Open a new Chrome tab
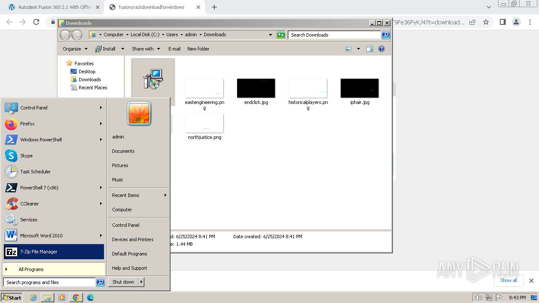The image size is (539, 303). coord(214,7)
